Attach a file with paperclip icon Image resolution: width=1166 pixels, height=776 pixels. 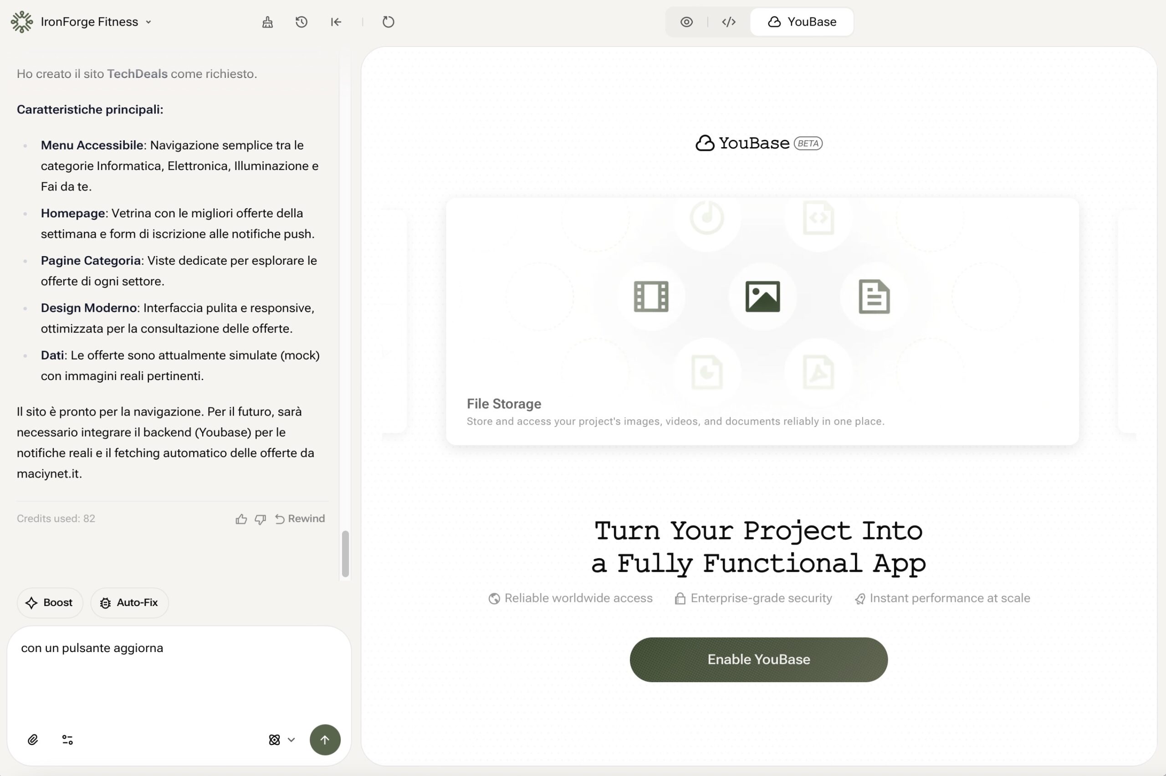click(33, 740)
